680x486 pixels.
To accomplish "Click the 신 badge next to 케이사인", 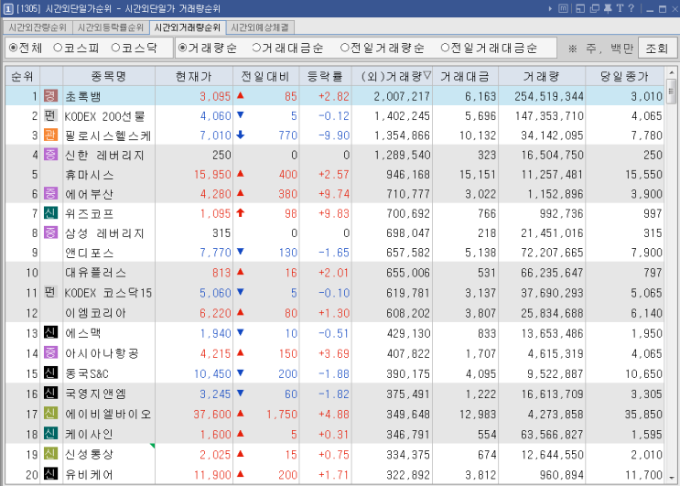I will pyautogui.click(x=50, y=434).
